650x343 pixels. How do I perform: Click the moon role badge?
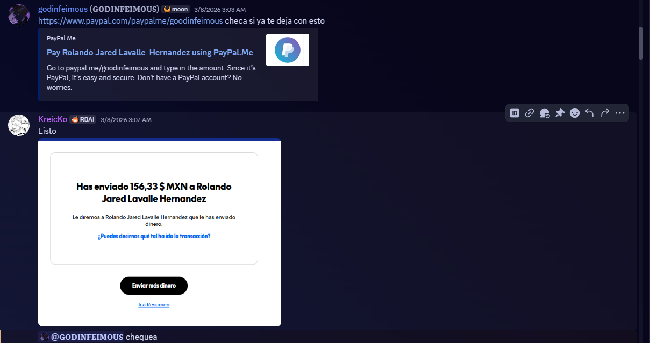coord(176,9)
